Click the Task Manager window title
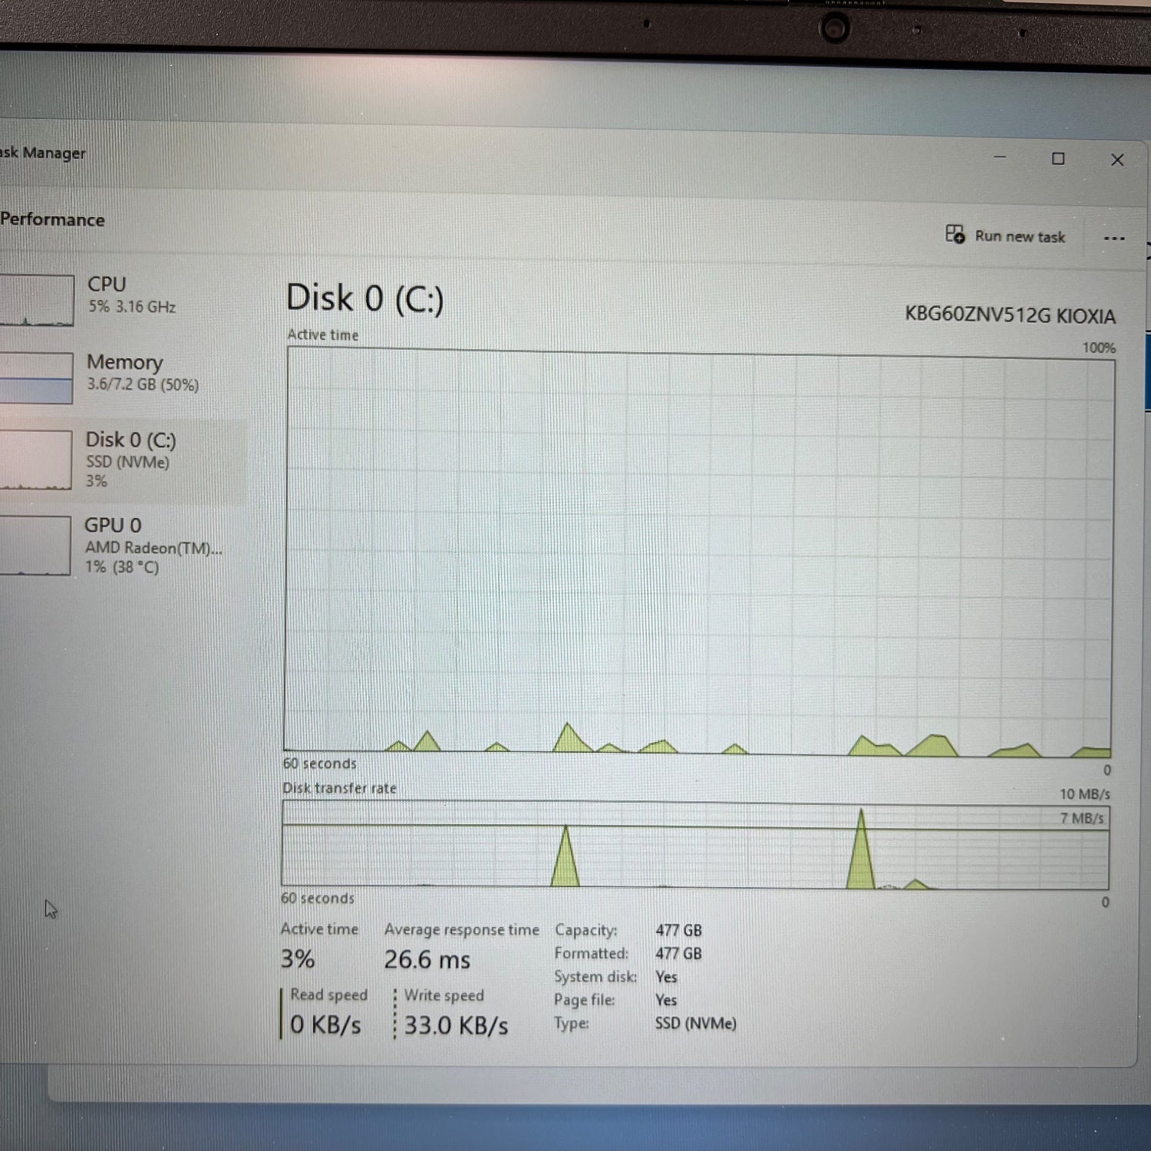The height and width of the screenshot is (1151, 1151). 43,153
